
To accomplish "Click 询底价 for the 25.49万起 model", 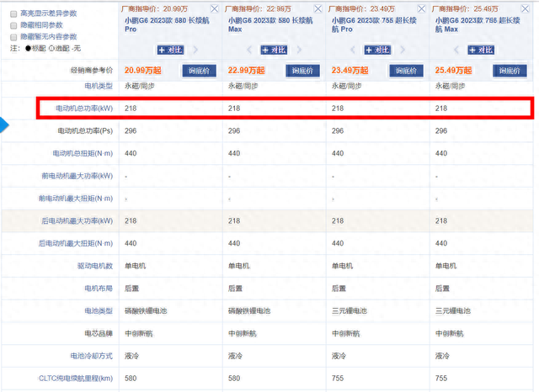I will 510,71.
